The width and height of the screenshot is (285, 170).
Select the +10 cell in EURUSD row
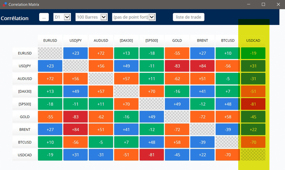click(228, 53)
